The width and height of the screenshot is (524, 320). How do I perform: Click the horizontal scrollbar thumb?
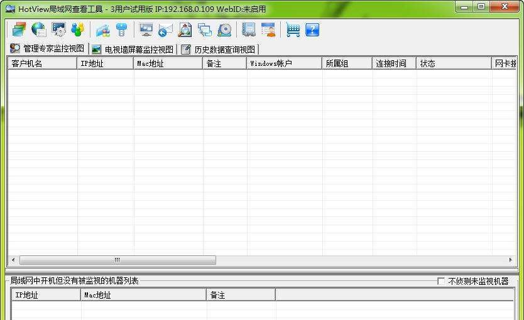click(x=117, y=260)
